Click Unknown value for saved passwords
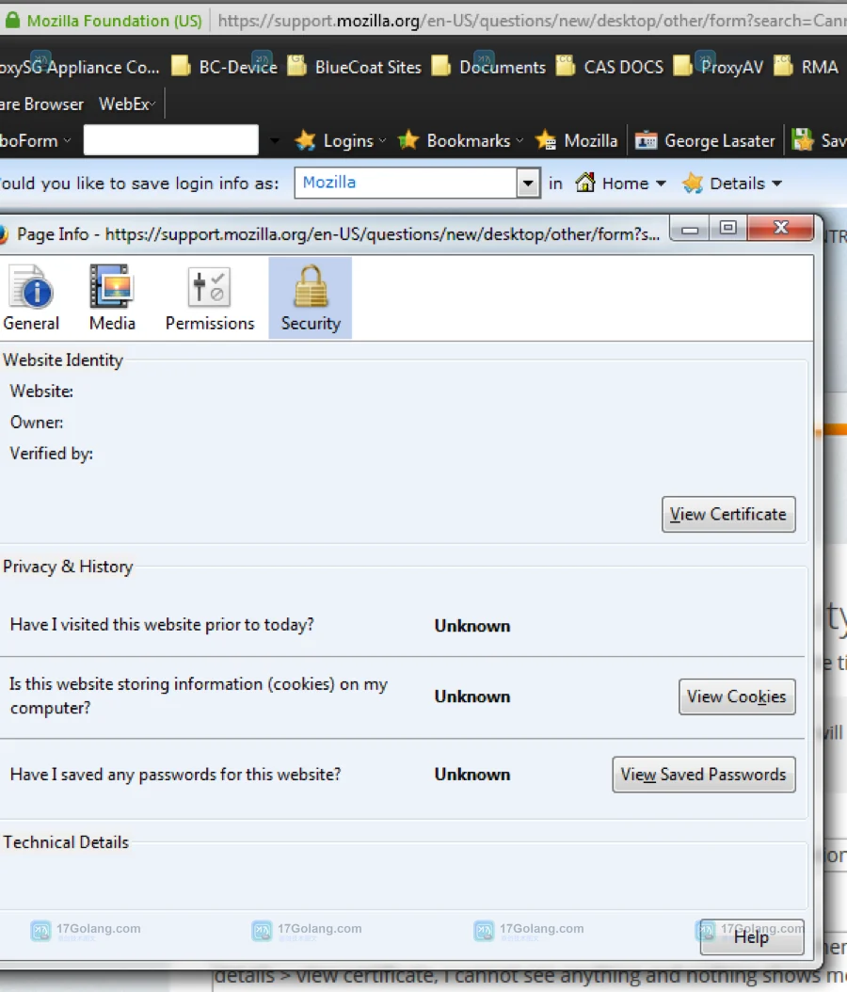 coord(471,775)
